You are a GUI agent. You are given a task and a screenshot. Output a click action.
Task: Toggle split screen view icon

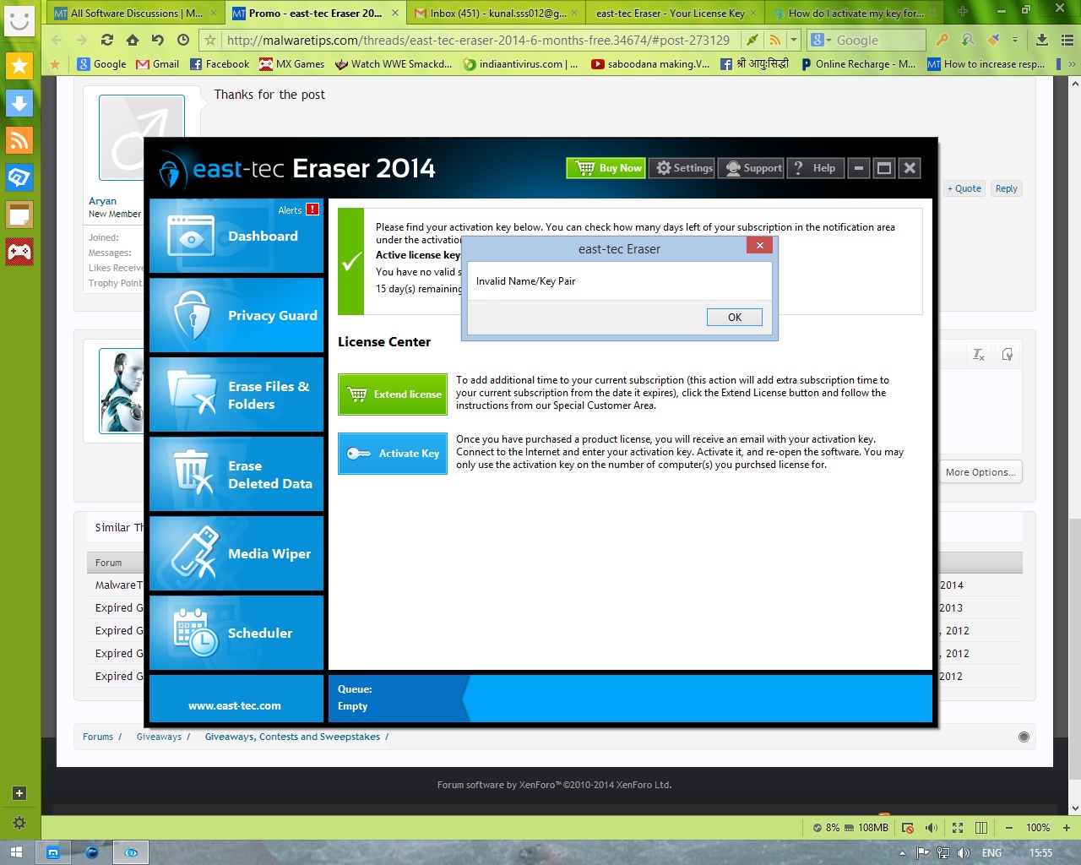981,828
